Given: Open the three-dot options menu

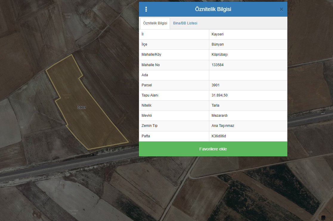Looking at the screenshot, I should (146, 9).
